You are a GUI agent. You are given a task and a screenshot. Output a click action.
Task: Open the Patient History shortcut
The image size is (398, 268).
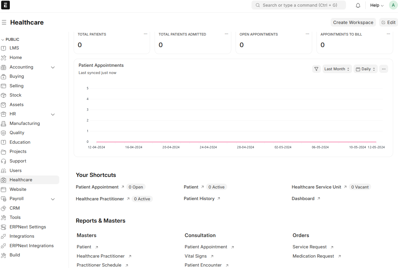[199, 199]
